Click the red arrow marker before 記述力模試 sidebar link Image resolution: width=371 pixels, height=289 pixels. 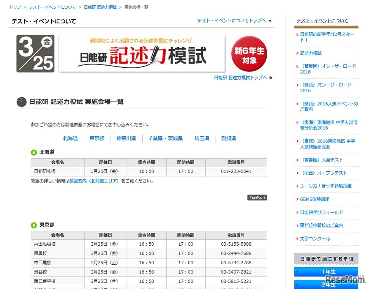point(297,53)
